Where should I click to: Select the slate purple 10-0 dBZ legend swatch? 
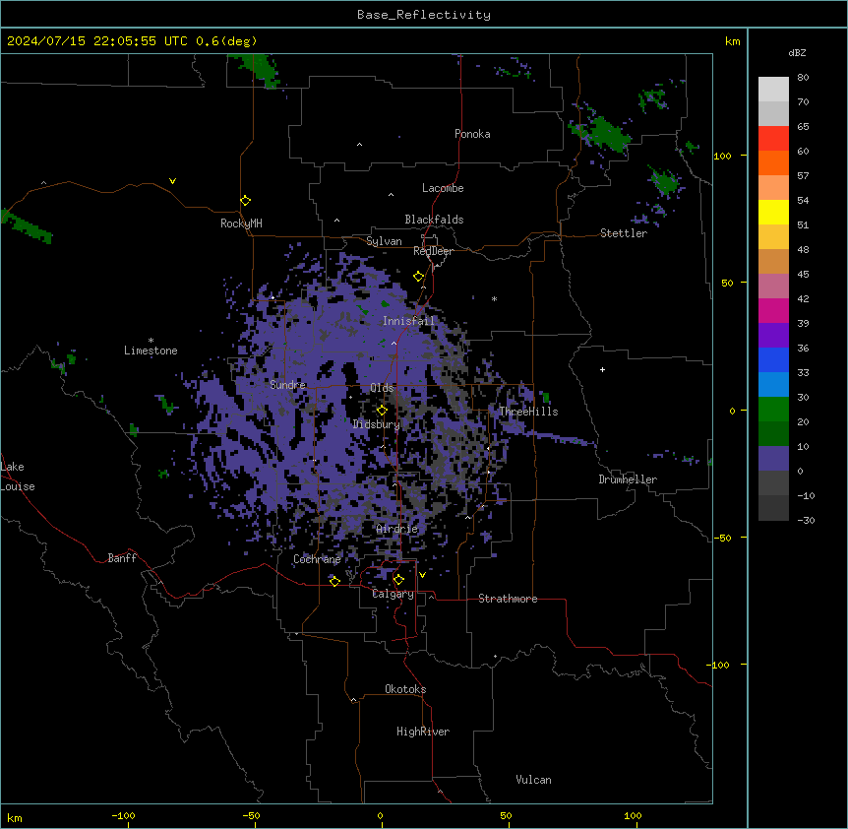[773, 459]
